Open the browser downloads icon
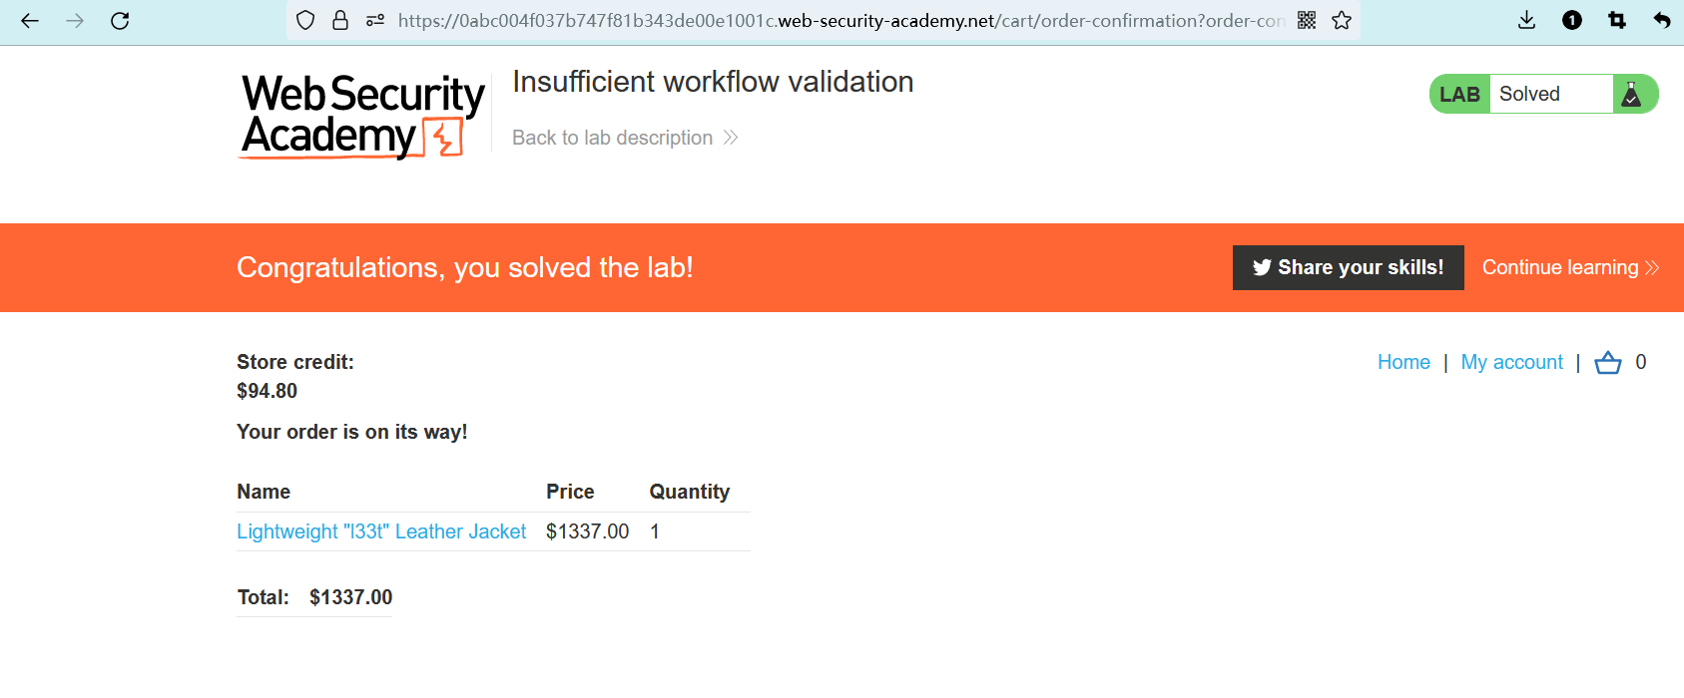The height and width of the screenshot is (698, 1684). 1526,21
